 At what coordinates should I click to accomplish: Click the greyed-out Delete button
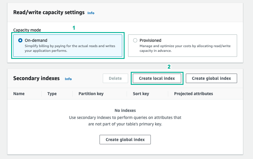click(x=115, y=78)
